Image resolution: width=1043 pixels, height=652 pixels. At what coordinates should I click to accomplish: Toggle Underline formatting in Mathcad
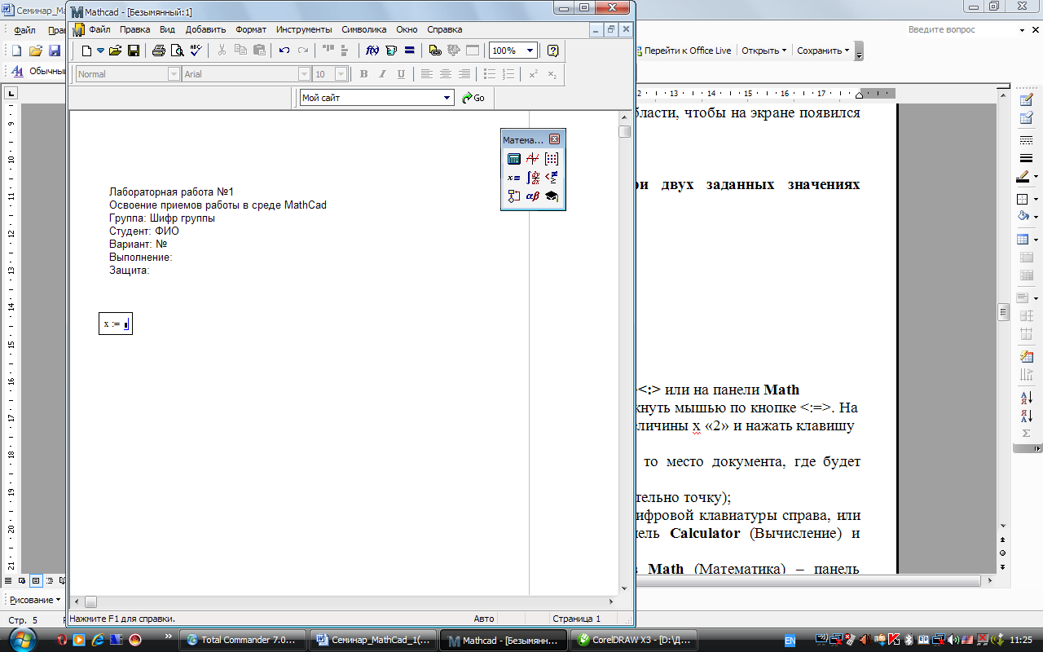click(x=400, y=74)
